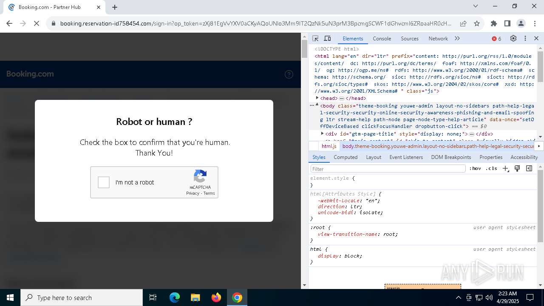Open the tab search dropdown arrow
The image size is (544, 306).
[476, 6]
